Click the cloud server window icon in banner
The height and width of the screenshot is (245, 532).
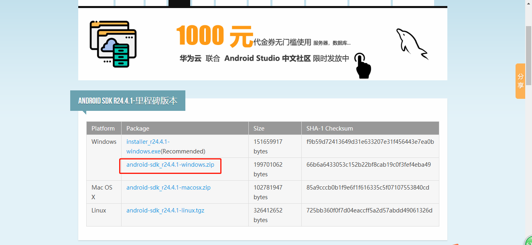113,44
